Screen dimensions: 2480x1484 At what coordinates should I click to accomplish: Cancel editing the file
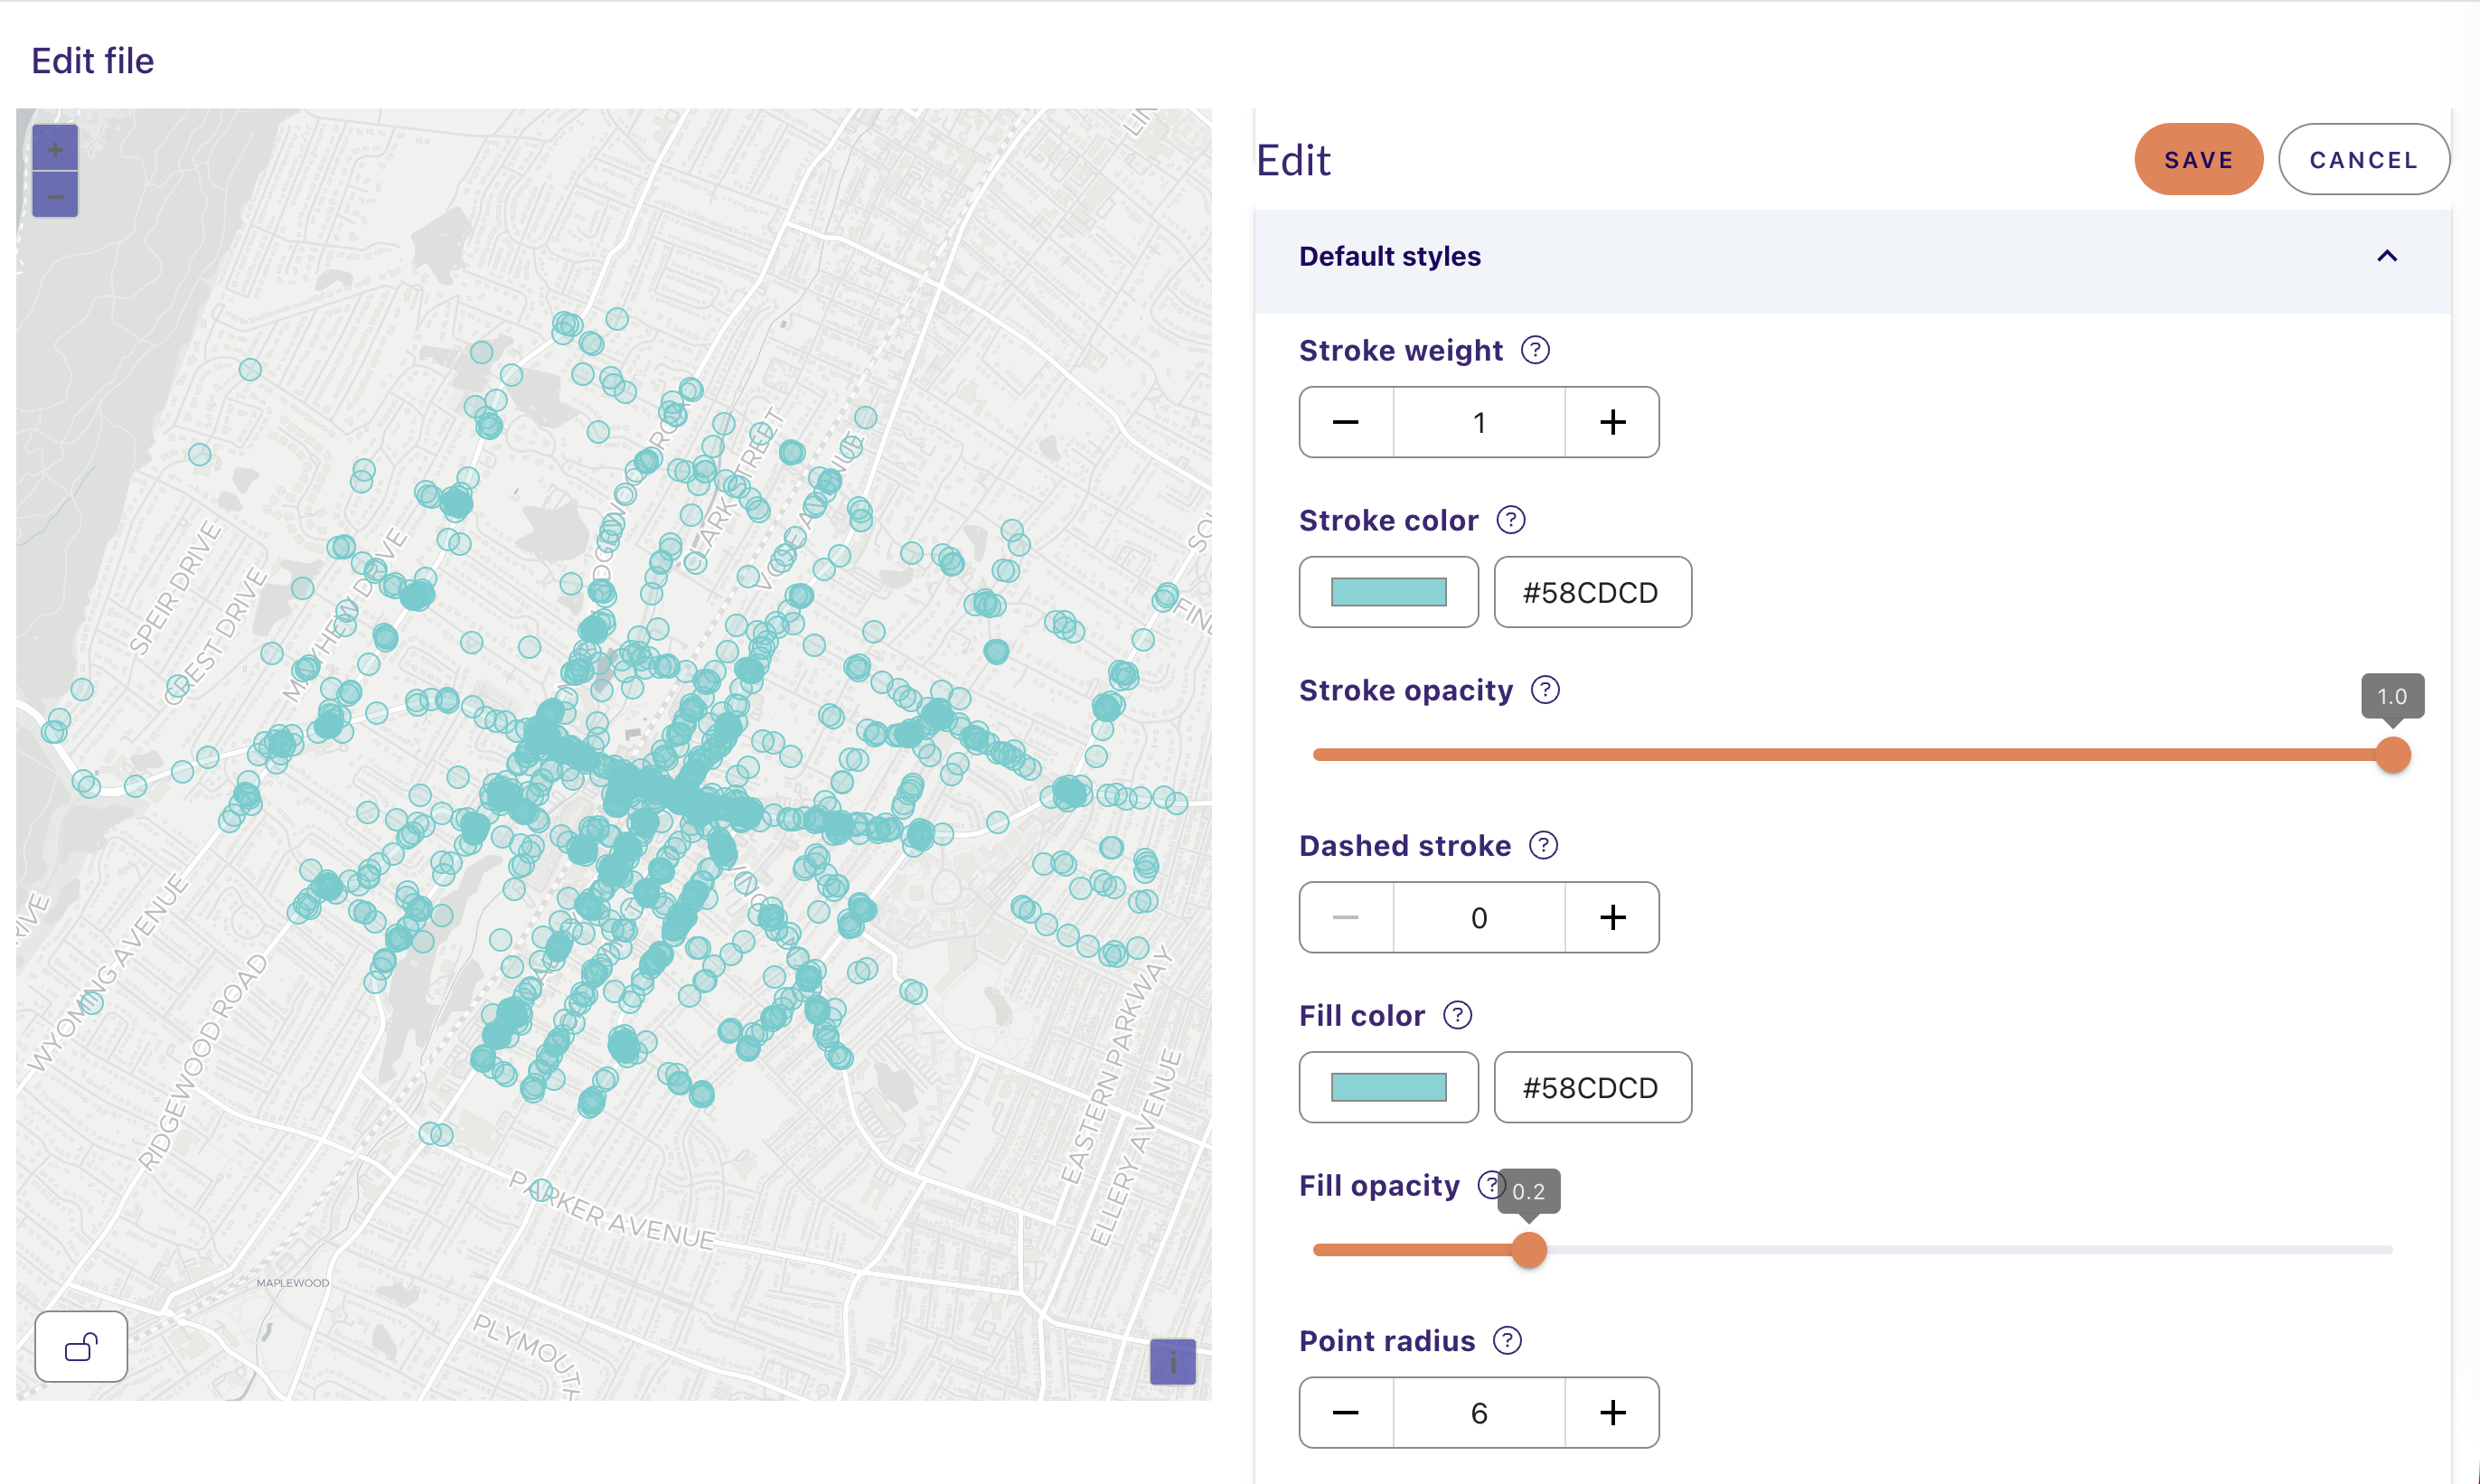(2364, 159)
